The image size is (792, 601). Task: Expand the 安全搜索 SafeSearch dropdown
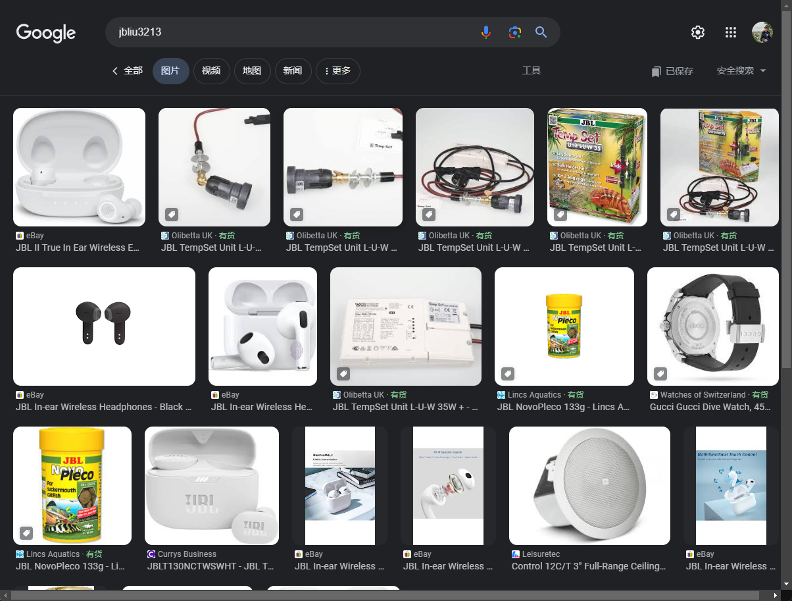click(741, 71)
